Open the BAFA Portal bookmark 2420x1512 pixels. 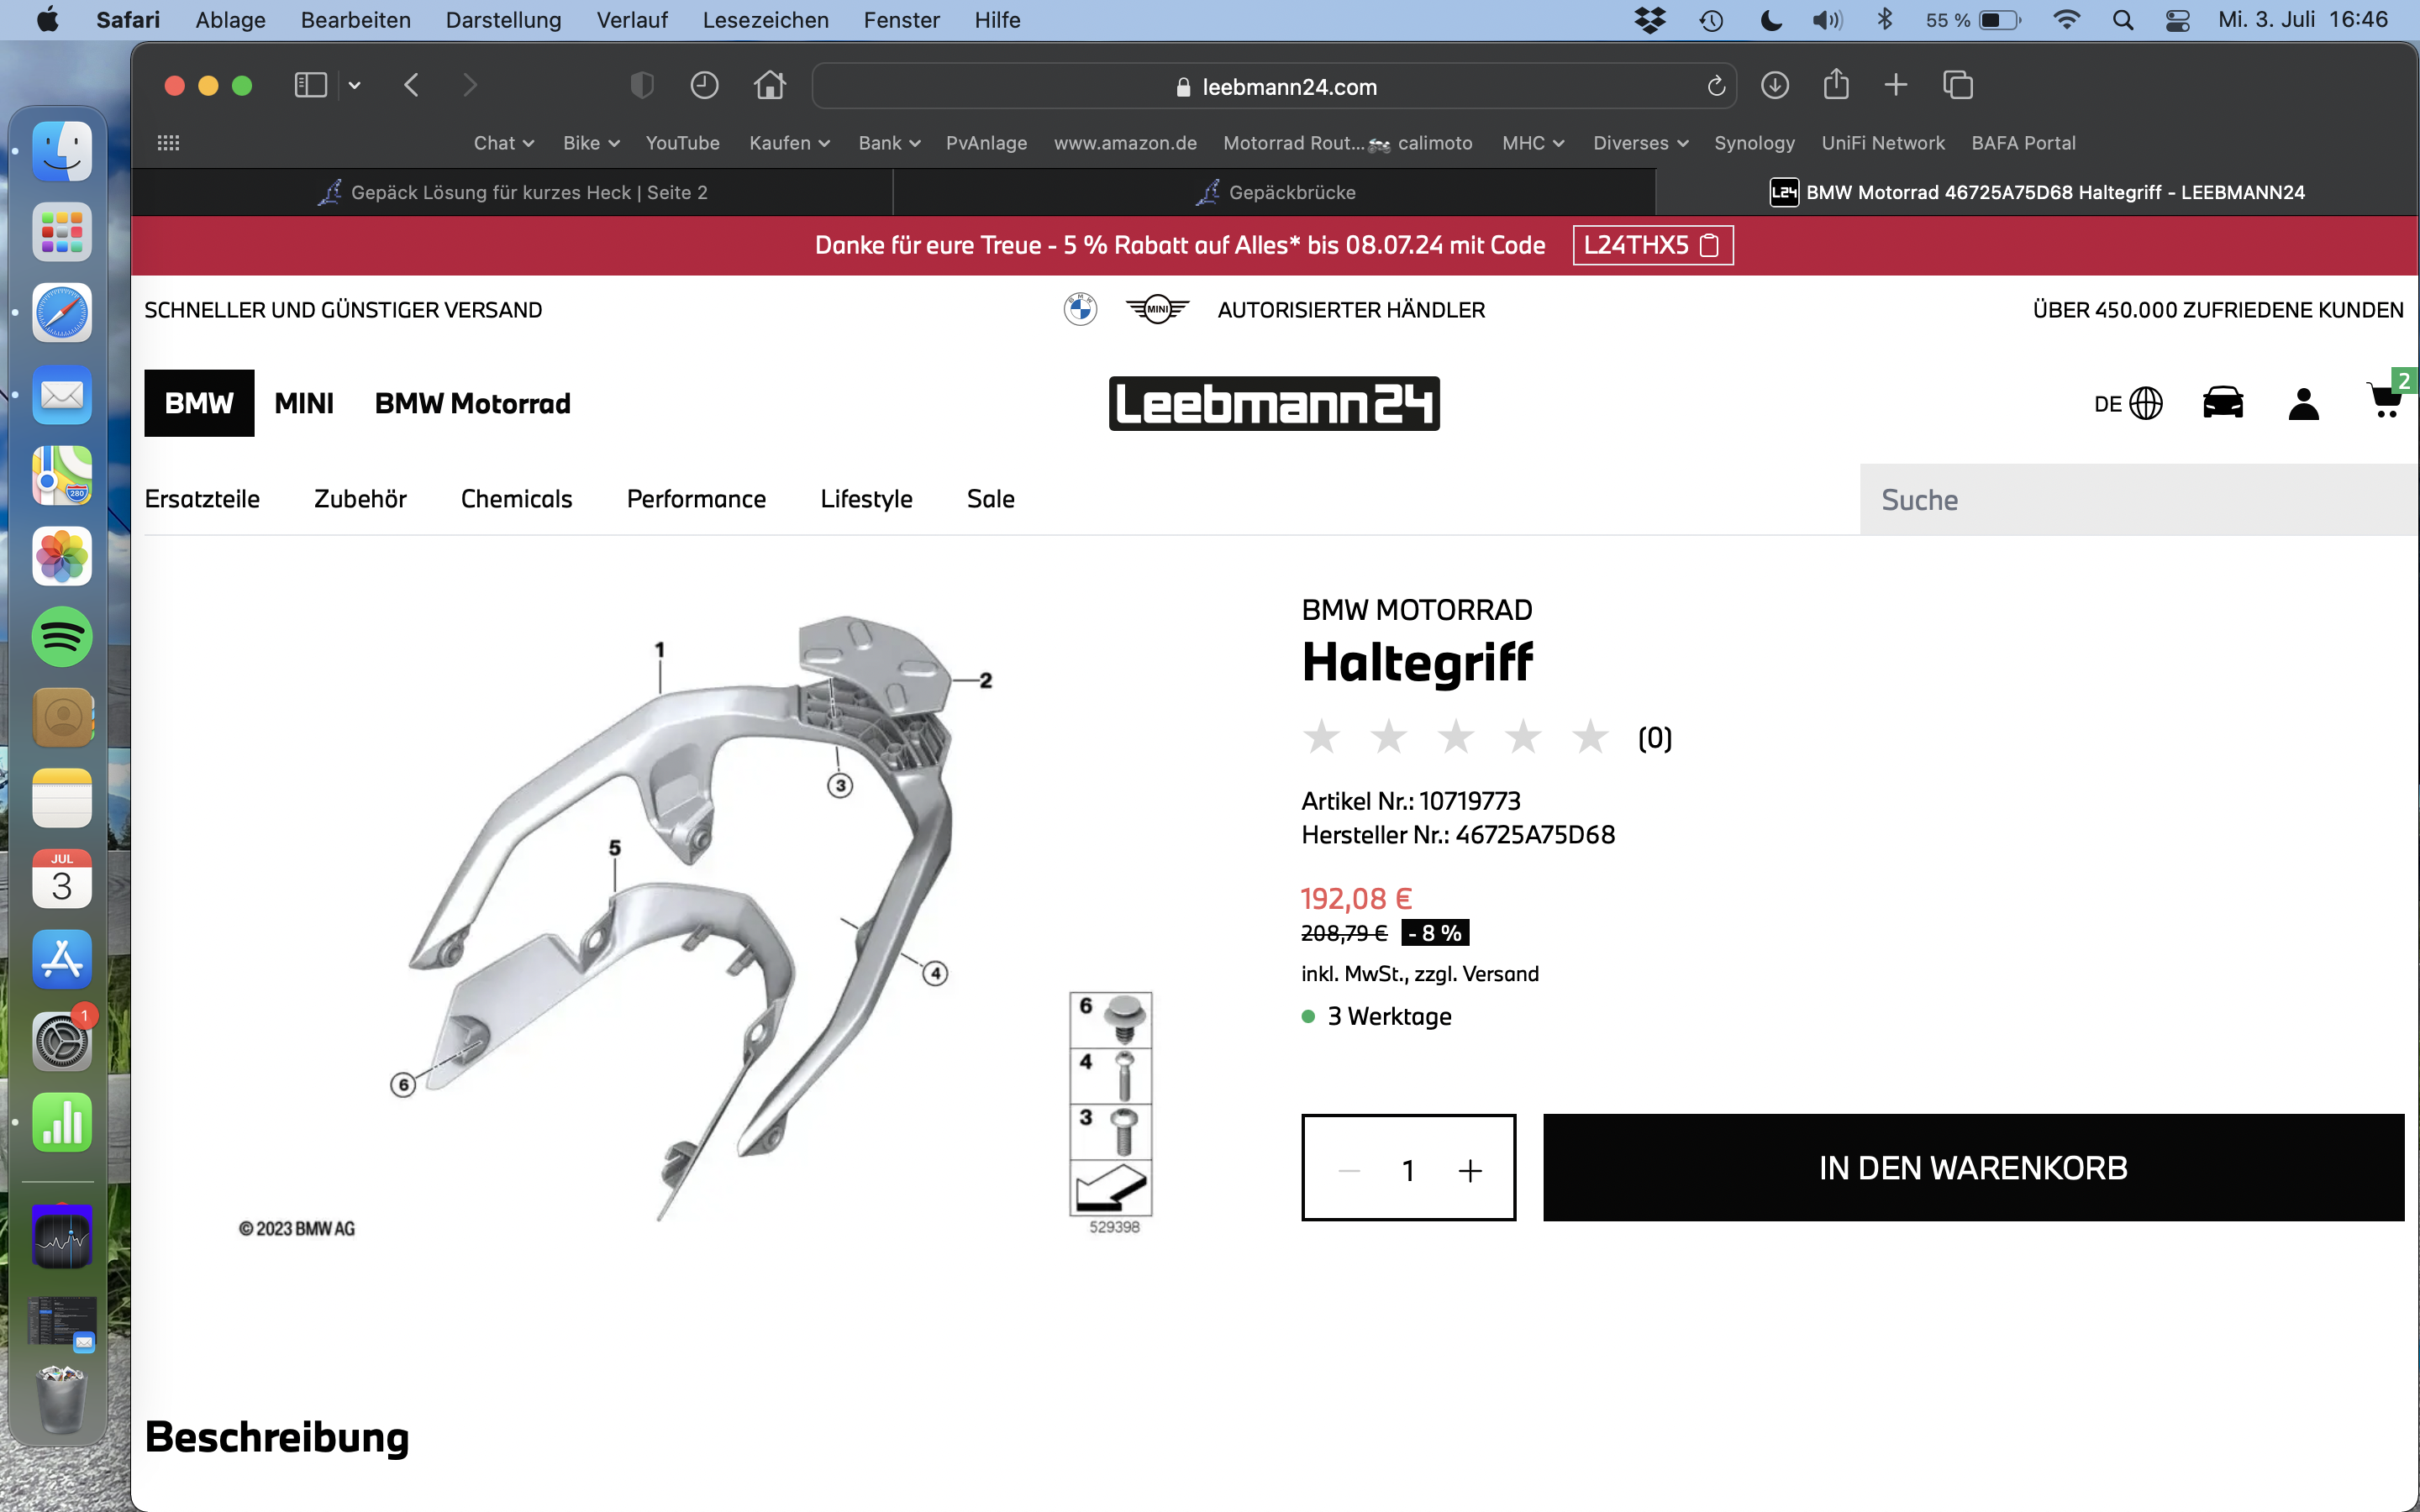pos(2023,143)
